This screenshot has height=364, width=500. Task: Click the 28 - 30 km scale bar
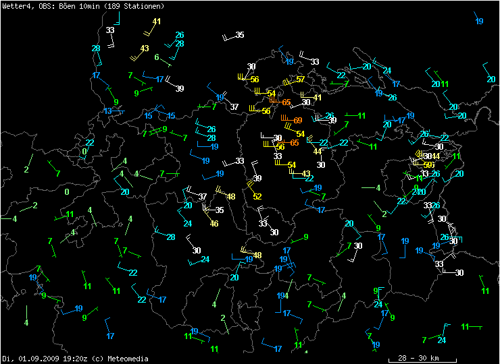419,357
